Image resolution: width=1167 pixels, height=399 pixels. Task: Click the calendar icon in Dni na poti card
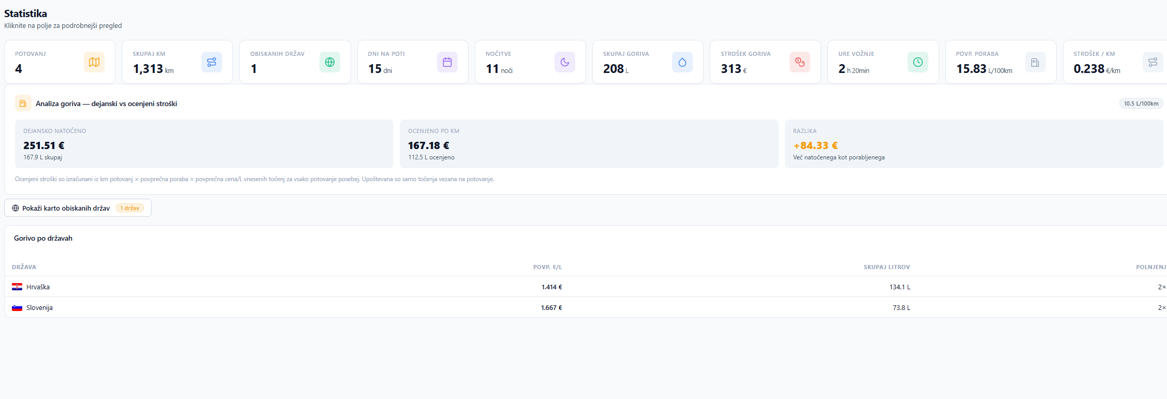(x=447, y=62)
